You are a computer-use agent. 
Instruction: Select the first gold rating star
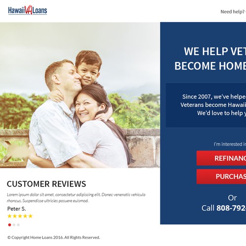click(x=9, y=216)
